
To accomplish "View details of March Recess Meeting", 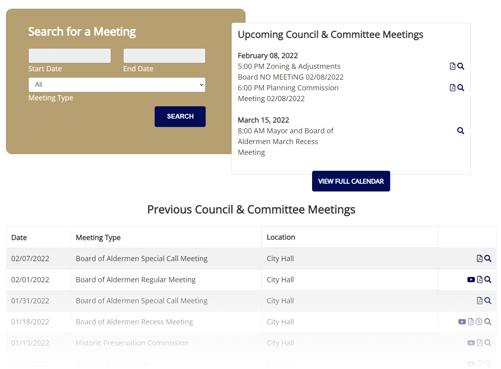I will [x=461, y=131].
